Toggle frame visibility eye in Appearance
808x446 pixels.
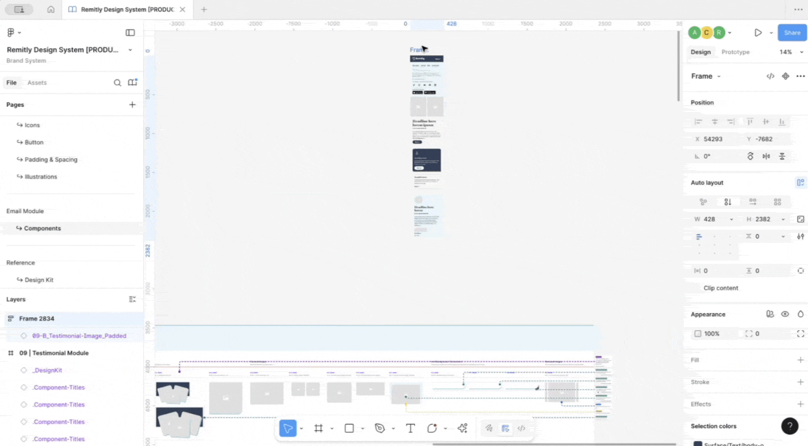click(785, 314)
